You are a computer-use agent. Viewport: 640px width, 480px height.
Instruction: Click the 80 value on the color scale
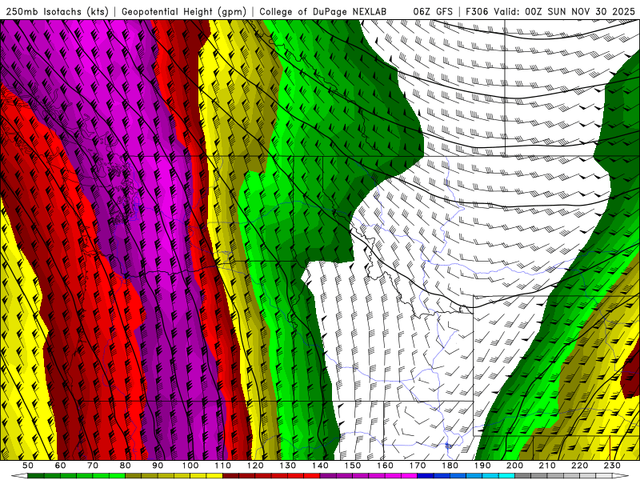pyautogui.click(x=126, y=466)
